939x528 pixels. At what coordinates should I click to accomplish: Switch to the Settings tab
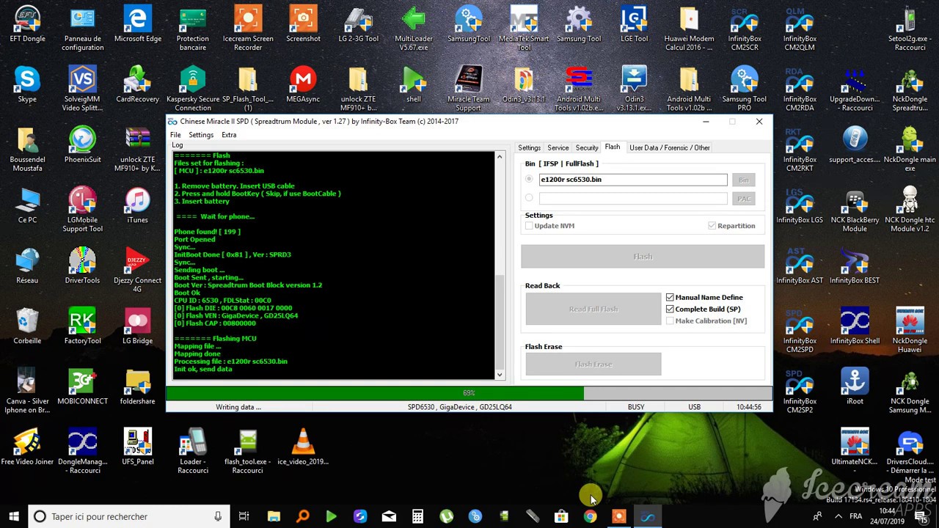[529, 148]
